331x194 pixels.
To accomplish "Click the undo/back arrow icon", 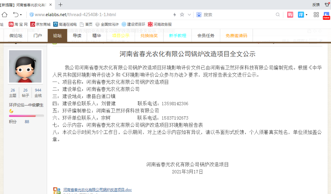I will tap(15, 15).
